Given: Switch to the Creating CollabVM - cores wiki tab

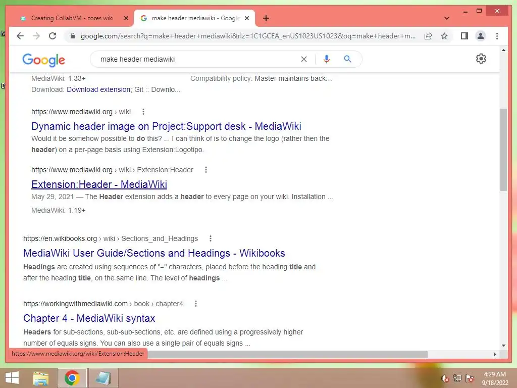Looking at the screenshot, I should click(72, 18).
